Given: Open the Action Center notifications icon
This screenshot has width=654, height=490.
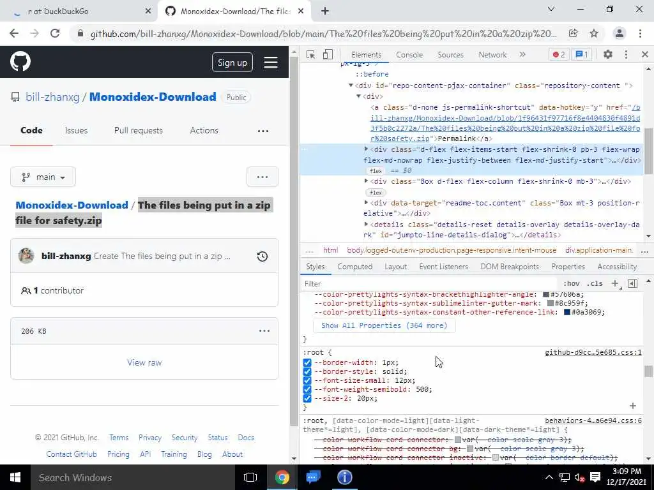Looking at the screenshot, I should tap(596, 477).
